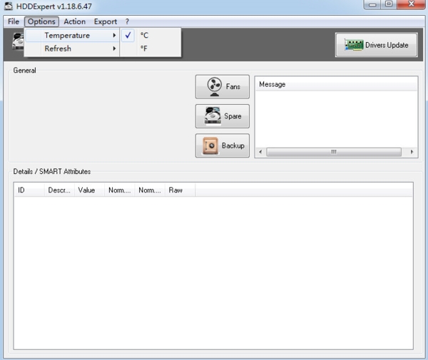
Task: Open the File menu
Action: click(x=14, y=21)
